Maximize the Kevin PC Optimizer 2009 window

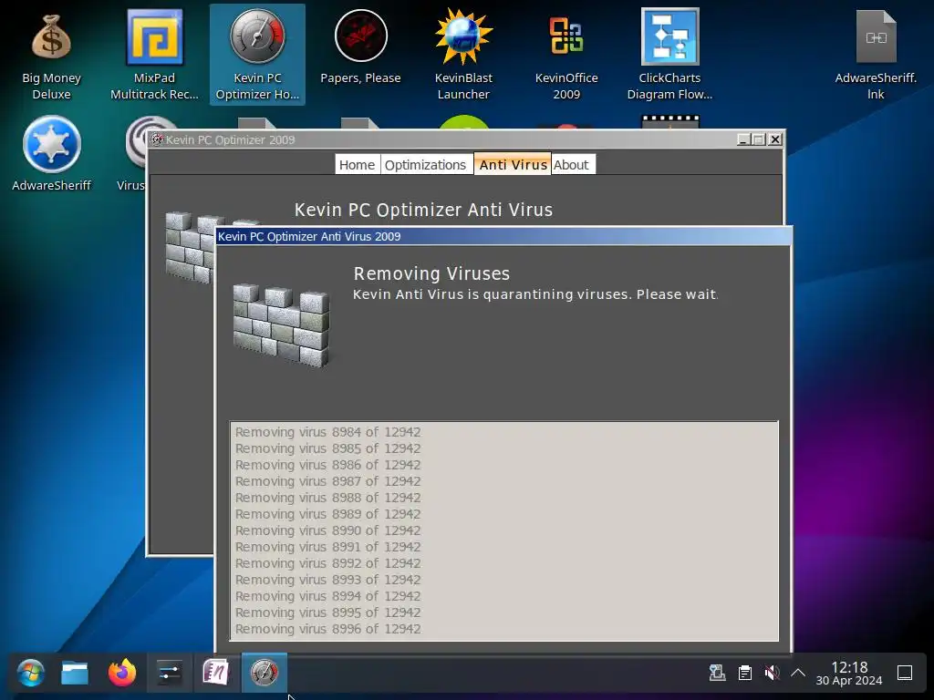point(758,139)
